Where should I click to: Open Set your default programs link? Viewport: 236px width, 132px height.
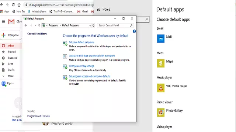coord(81,43)
